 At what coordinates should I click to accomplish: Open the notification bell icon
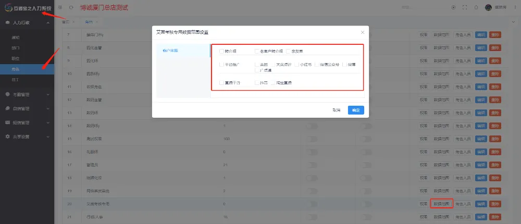[x=476, y=7]
